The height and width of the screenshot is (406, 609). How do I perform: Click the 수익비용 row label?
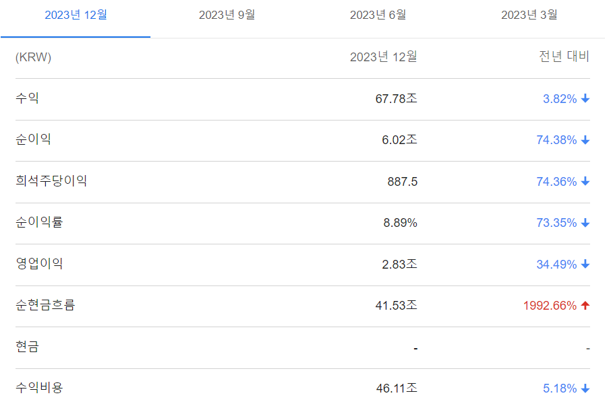39,387
